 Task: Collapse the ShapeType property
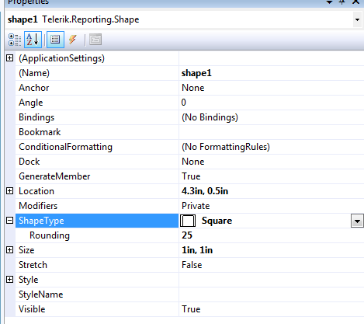[x=10, y=221]
